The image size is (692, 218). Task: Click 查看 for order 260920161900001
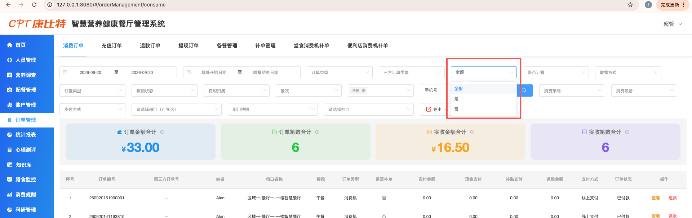pyautogui.click(x=656, y=198)
